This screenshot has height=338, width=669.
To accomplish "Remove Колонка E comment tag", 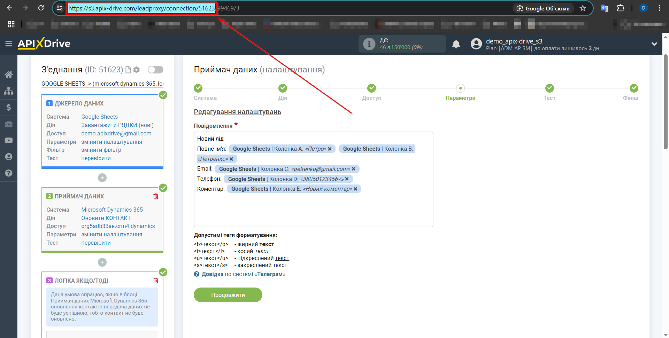I will [x=355, y=189].
